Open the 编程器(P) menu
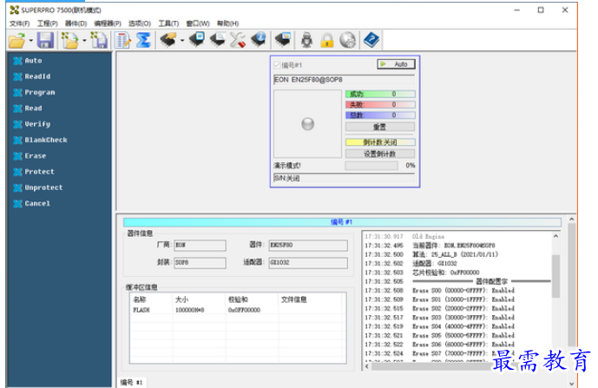 [108, 23]
